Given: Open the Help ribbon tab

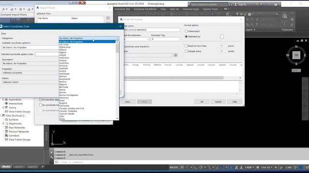Looking at the screenshot, I should pos(163,9).
